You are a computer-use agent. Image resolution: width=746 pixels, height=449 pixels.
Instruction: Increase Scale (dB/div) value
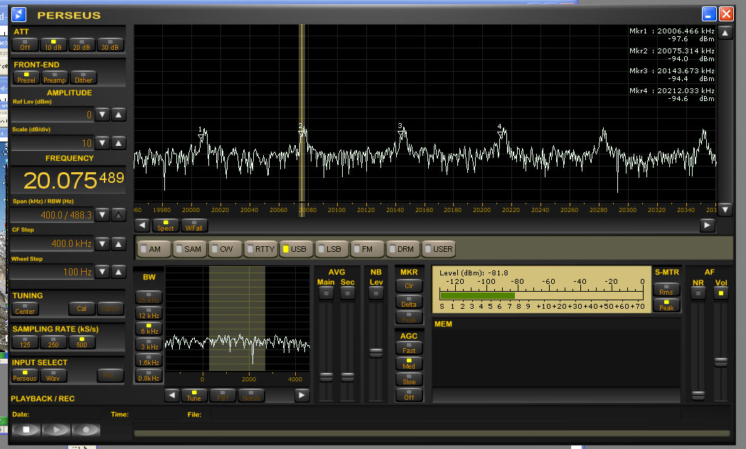click(x=119, y=143)
